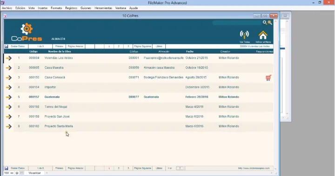Click the magnifying glass search icon
The width and height of the screenshot is (335, 176).
click(265, 23)
